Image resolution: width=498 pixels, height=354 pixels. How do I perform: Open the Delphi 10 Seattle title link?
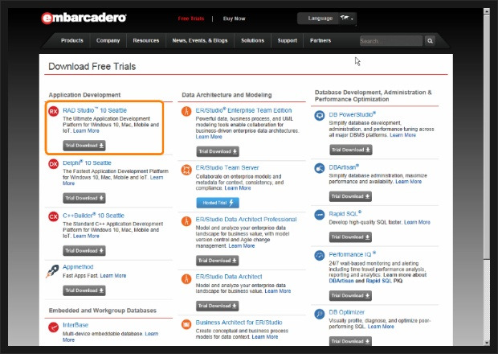point(87,163)
